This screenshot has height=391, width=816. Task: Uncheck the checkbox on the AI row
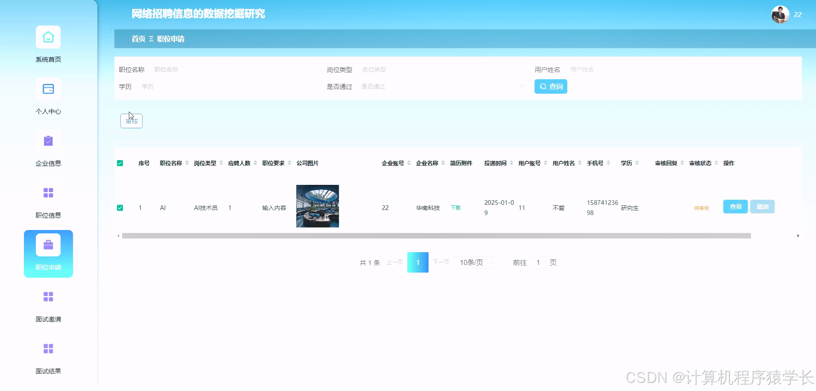[120, 207]
